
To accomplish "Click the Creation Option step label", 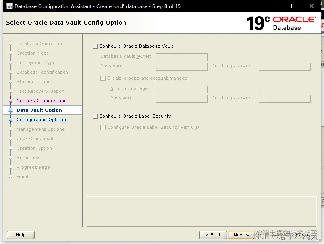I will pyautogui.click(x=34, y=148).
